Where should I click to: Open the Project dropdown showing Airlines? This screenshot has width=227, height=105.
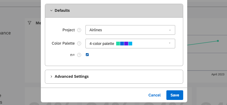[130, 30]
